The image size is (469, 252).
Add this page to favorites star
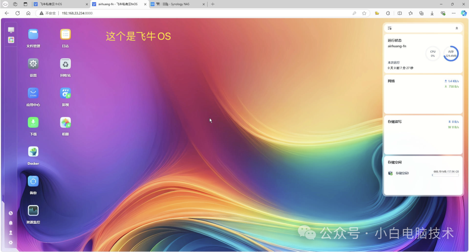click(364, 13)
